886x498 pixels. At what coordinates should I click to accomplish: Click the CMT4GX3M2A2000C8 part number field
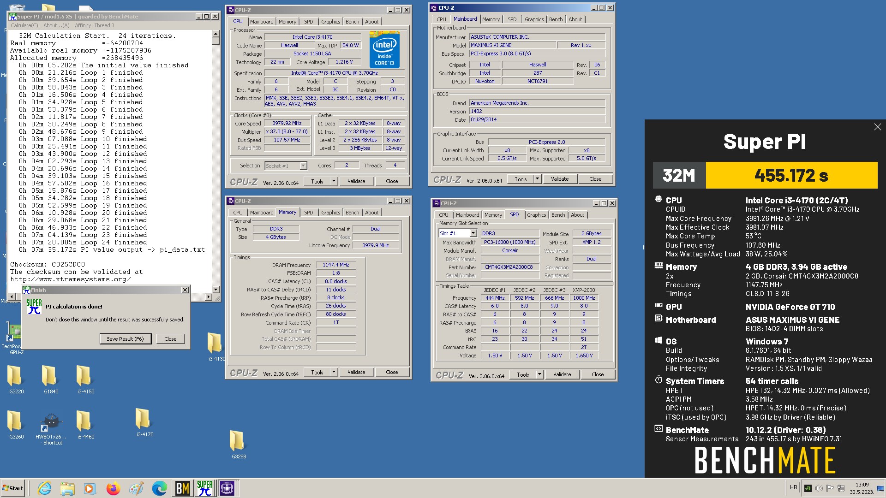509,267
